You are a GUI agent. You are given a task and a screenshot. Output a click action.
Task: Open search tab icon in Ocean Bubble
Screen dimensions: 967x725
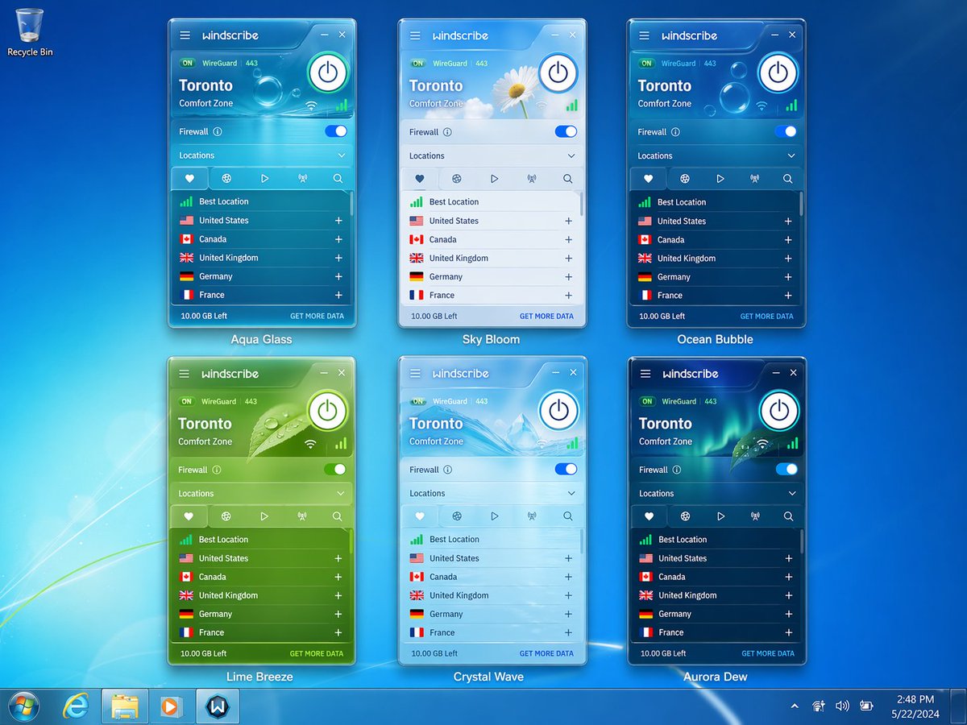(789, 179)
